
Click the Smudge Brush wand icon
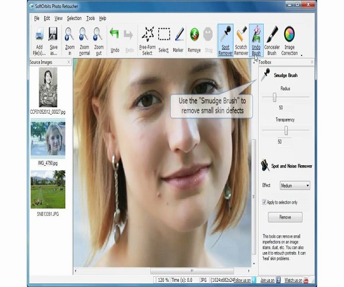pos(265,75)
